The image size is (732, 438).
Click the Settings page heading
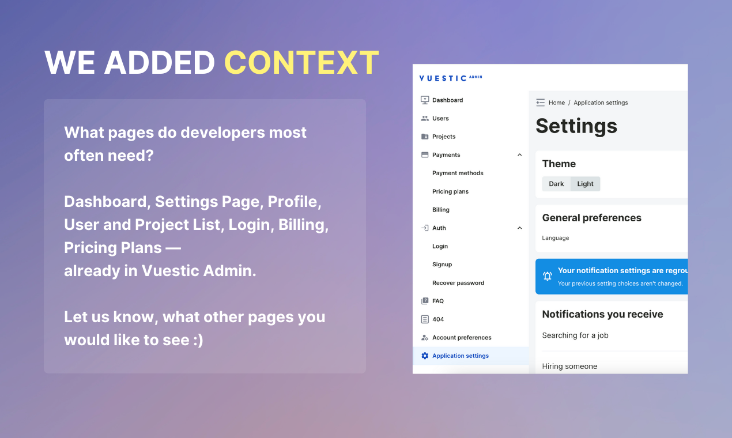(576, 126)
